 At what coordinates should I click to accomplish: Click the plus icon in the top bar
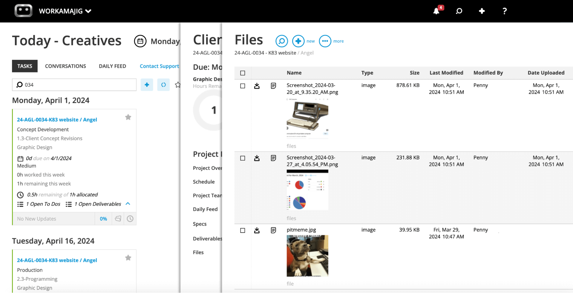481,11
